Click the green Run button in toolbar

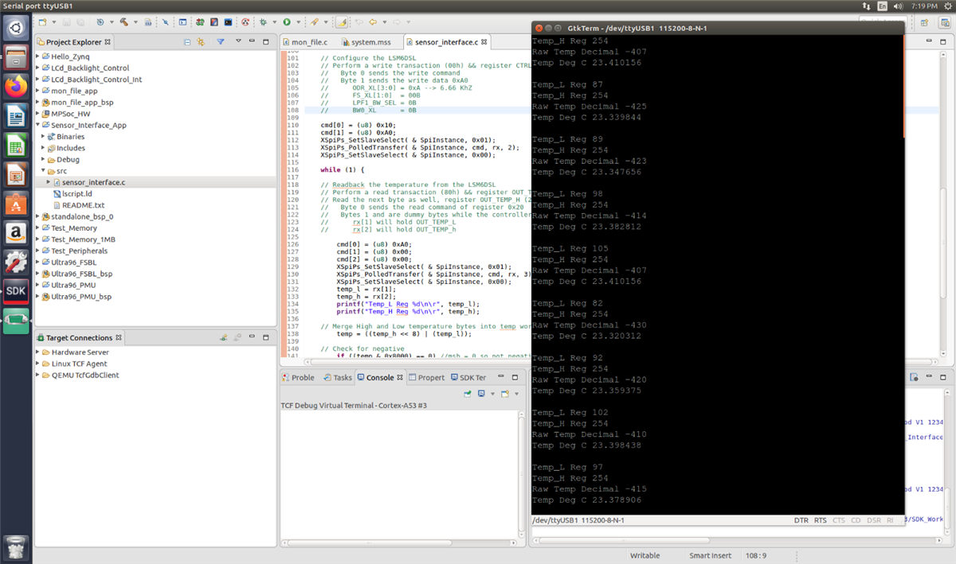286,22
